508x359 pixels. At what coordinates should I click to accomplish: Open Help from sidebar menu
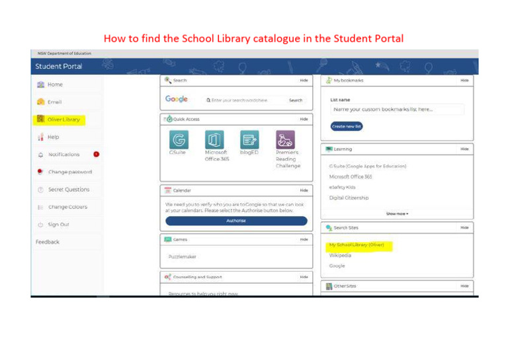point(53,137)
